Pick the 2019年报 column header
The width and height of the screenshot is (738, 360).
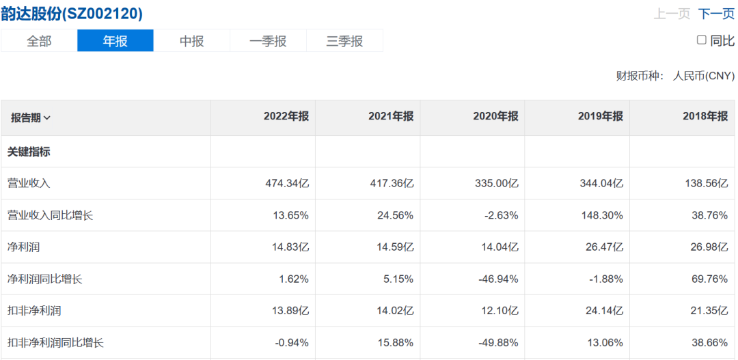600,117
